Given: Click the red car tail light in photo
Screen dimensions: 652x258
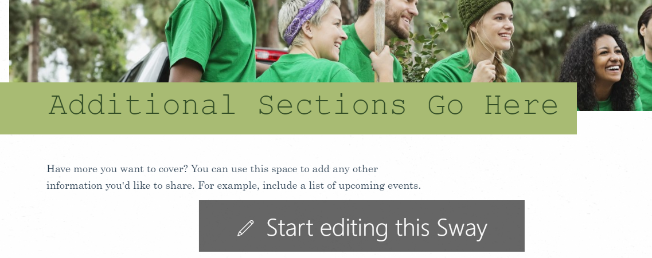Looking at the screenshot, I should (271, 55).
